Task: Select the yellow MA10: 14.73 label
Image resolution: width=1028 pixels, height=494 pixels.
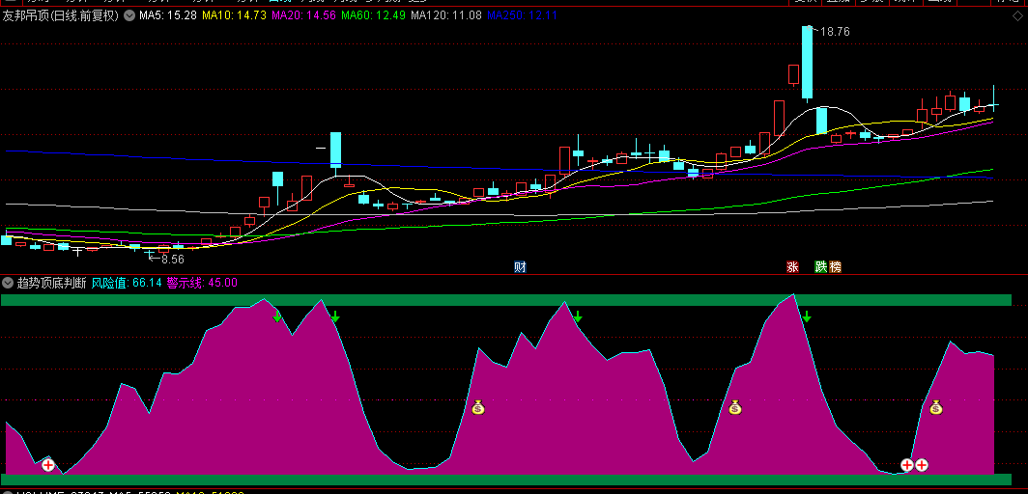Action: point(234,14)
